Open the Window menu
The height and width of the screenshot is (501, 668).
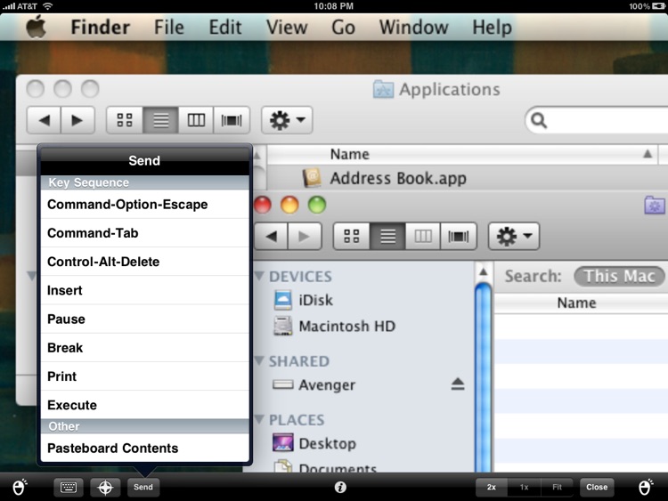[x=413, y=28]
